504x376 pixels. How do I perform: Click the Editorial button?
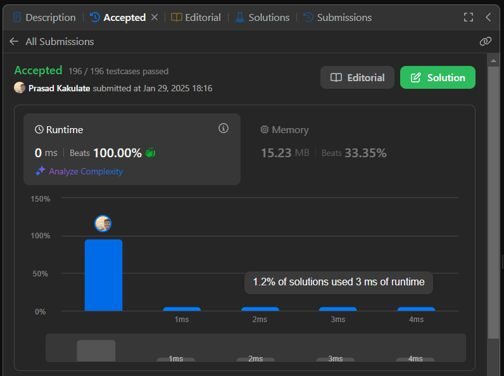[x=357, y=77]
